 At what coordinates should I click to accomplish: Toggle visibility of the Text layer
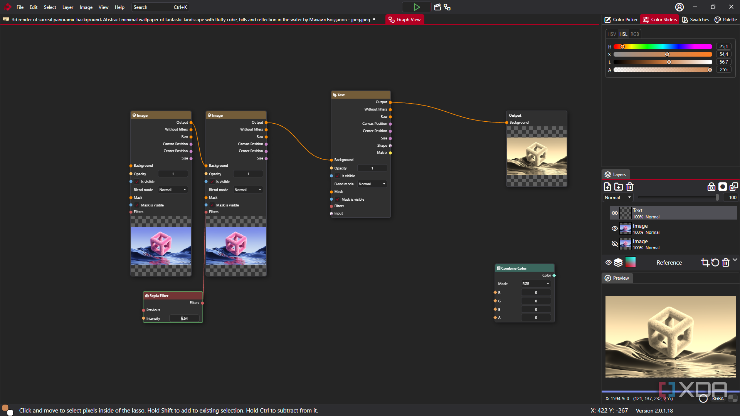point(615,213)
